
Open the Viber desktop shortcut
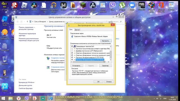[112, 6]
